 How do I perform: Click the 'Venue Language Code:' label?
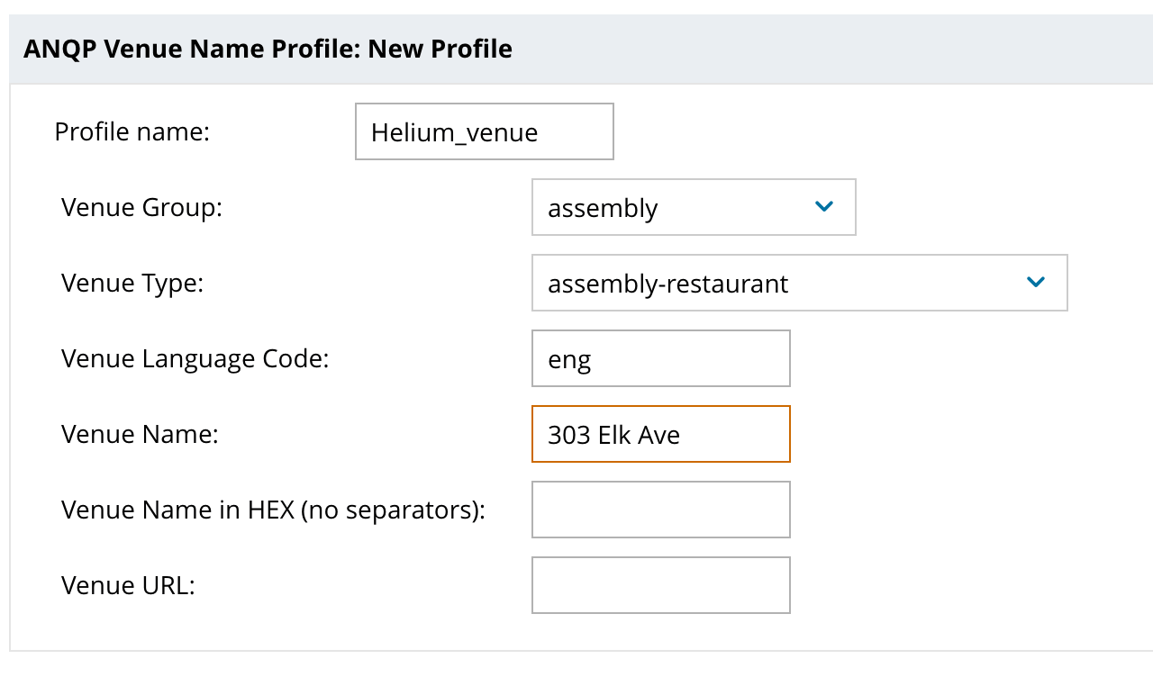coord(195,359)
